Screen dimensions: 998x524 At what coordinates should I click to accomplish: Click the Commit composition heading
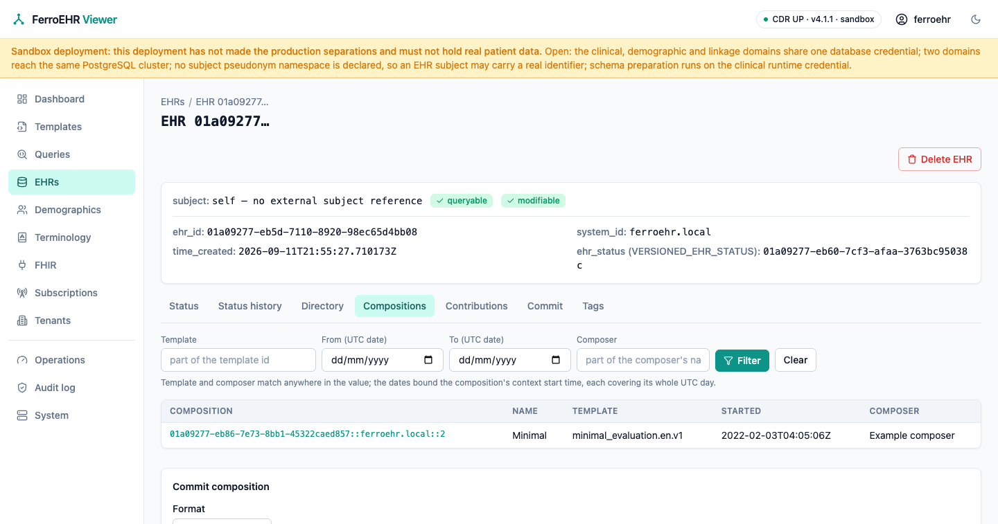pos(221,487)
